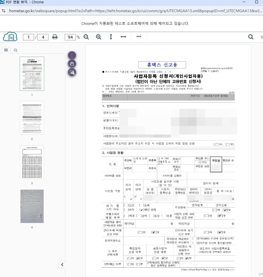
Task: Click the hometax URL in the address bar
Action: click(x=135, y=11)
